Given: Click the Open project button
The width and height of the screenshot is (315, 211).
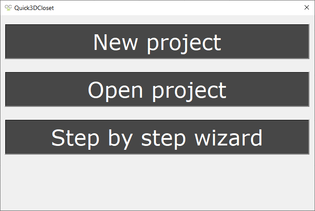Looking at the screenshot, I should pyautogui.click(x=157, y=89).
